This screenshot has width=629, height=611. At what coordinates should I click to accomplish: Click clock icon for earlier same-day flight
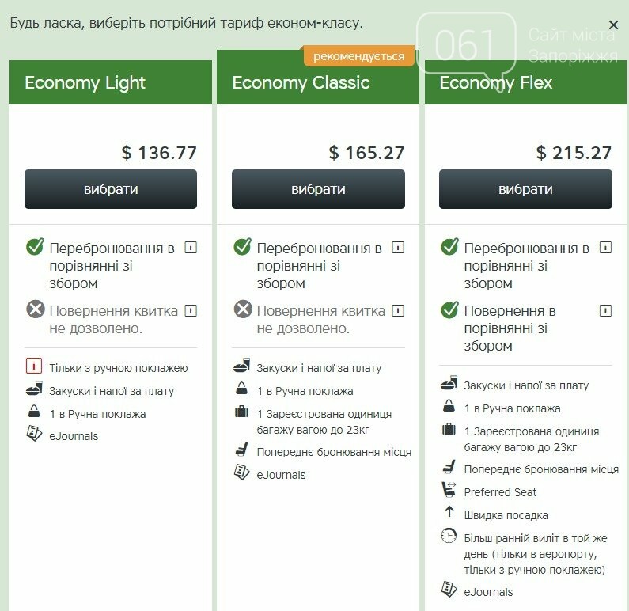click(x=449, y=536)
